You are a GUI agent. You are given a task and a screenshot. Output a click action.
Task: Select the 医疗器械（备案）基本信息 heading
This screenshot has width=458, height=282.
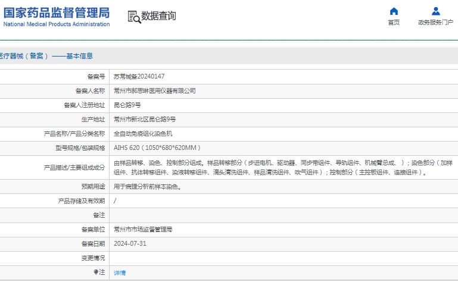tap(46, 56)
